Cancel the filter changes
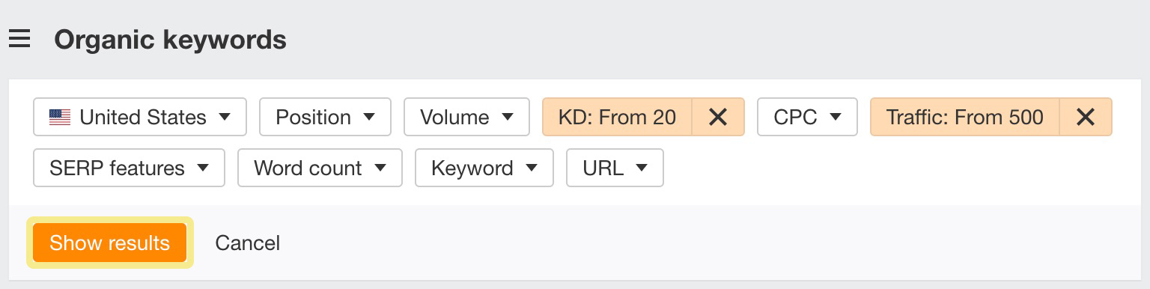This screenshot has height=289, width=1150. tap(247, 243)
